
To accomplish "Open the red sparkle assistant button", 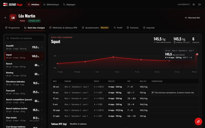I will pyautogui.click(x=198, y=121).
